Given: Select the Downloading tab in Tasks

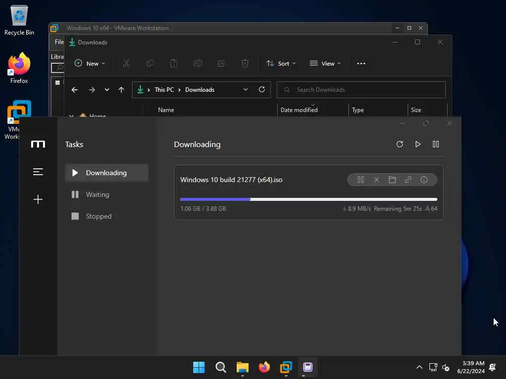Looking at the screenshot, I should pos(107,173).
